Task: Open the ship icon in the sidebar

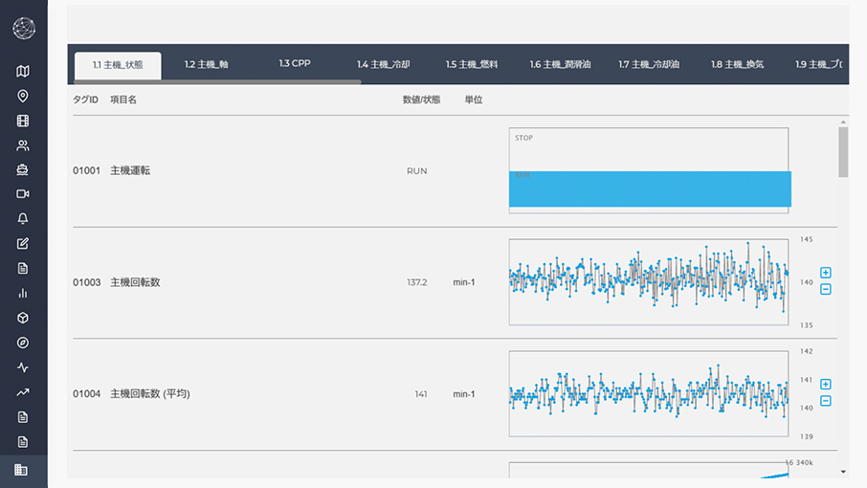Action: (23, 169)
